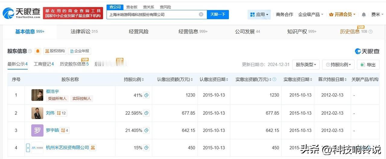
Task: Sort by 认缴出资额(万元) column header
Action: 175,79
